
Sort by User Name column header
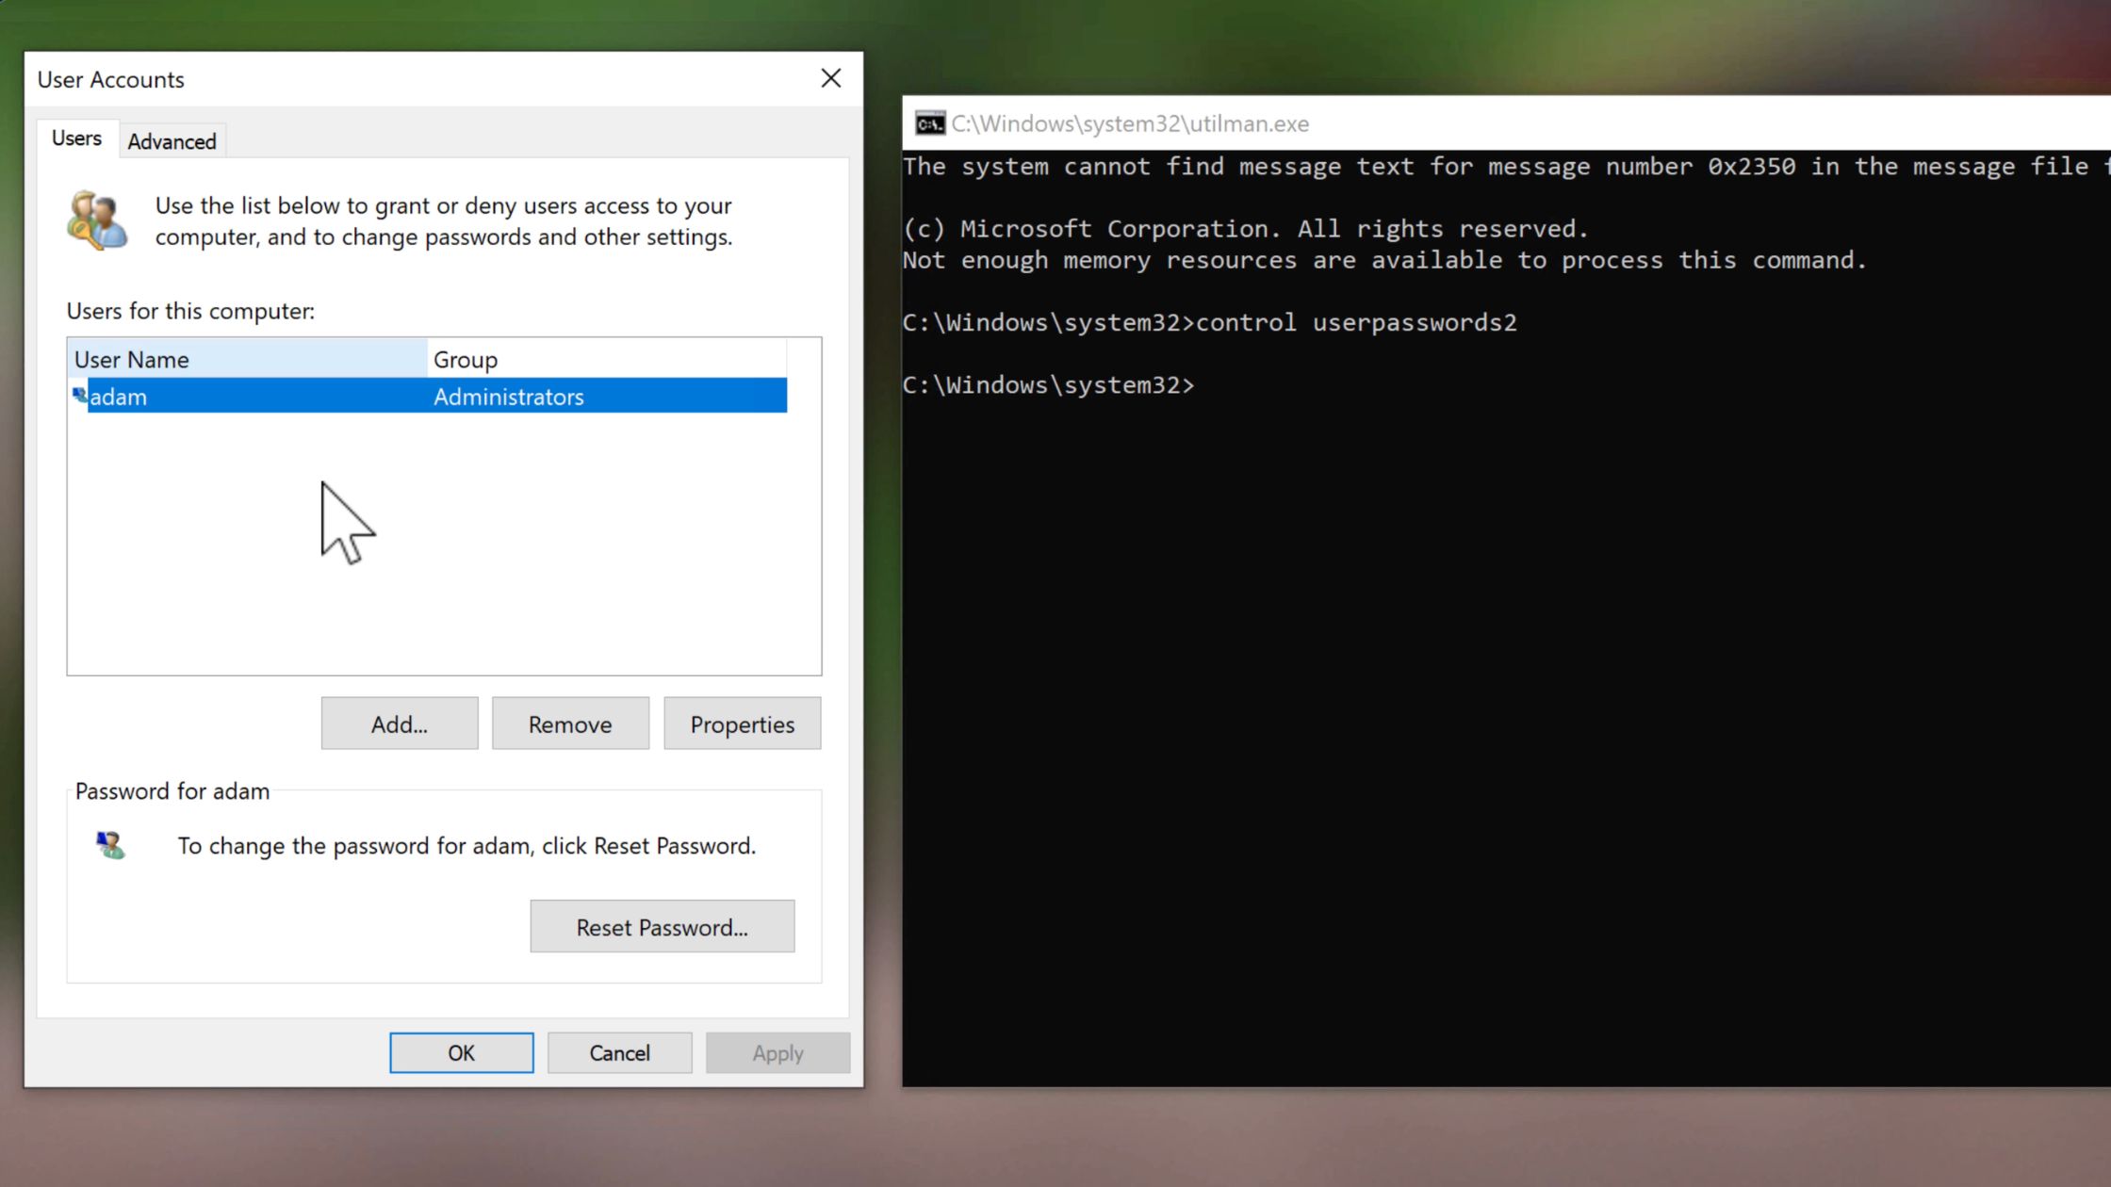click(x=248, y=359)
